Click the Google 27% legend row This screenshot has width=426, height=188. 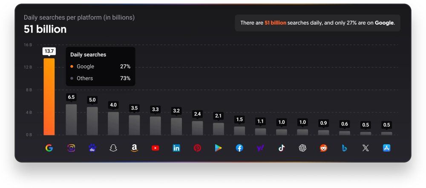101,66
